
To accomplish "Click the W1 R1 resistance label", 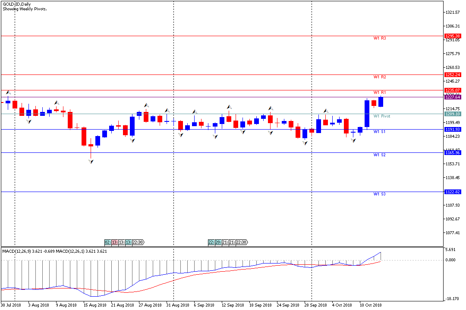I will (x=379, y=93).
